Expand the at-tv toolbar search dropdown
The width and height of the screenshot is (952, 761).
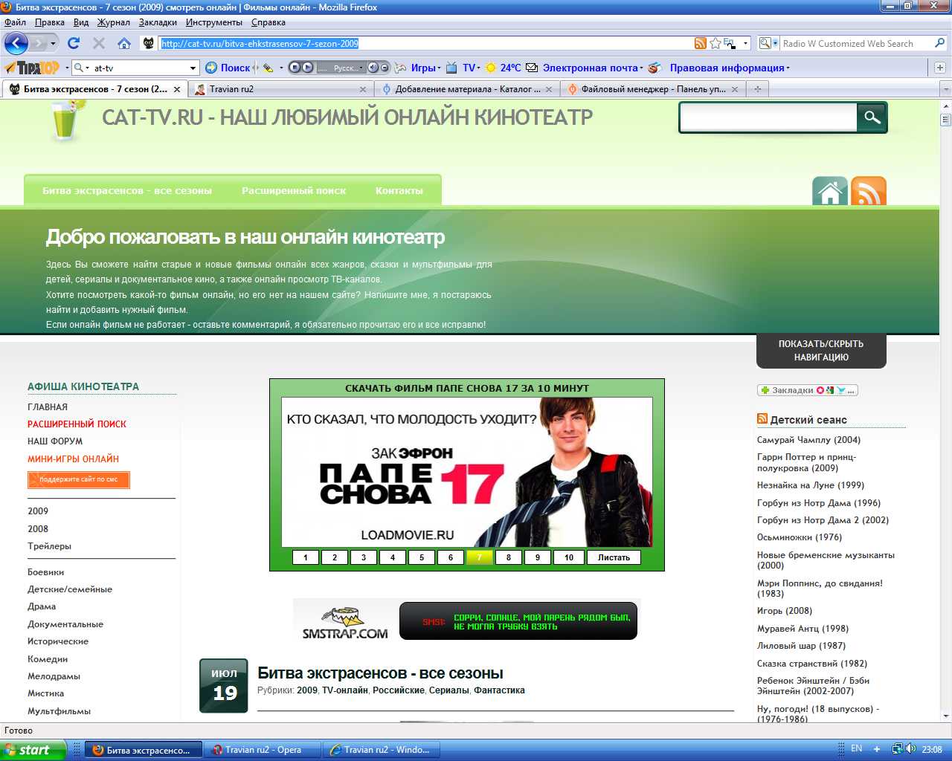(x=193, y=68)
